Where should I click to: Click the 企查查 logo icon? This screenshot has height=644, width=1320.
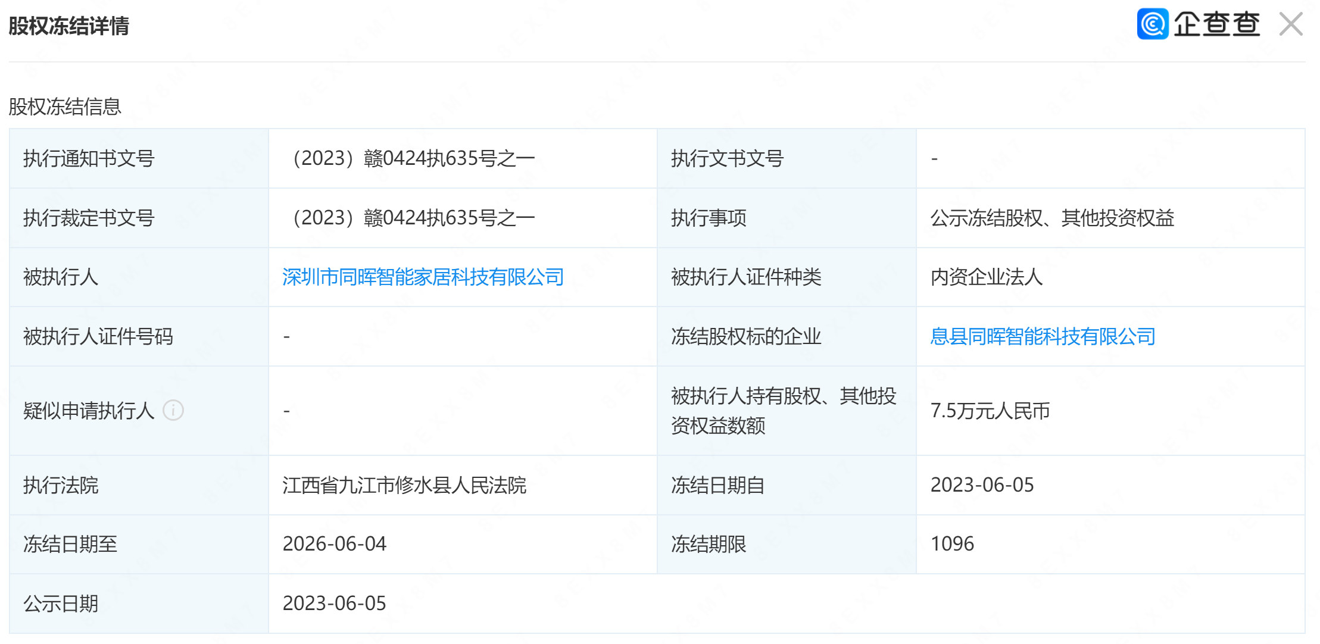coord(1153,24)
